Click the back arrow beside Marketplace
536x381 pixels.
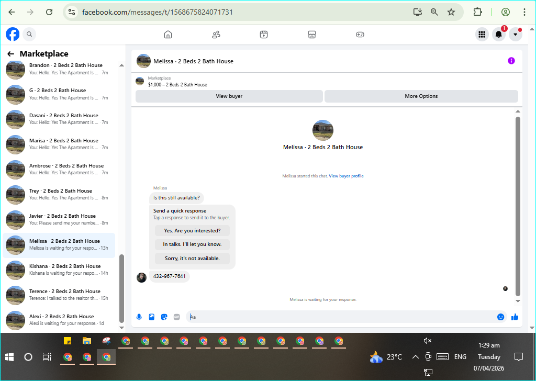[11, 54]
